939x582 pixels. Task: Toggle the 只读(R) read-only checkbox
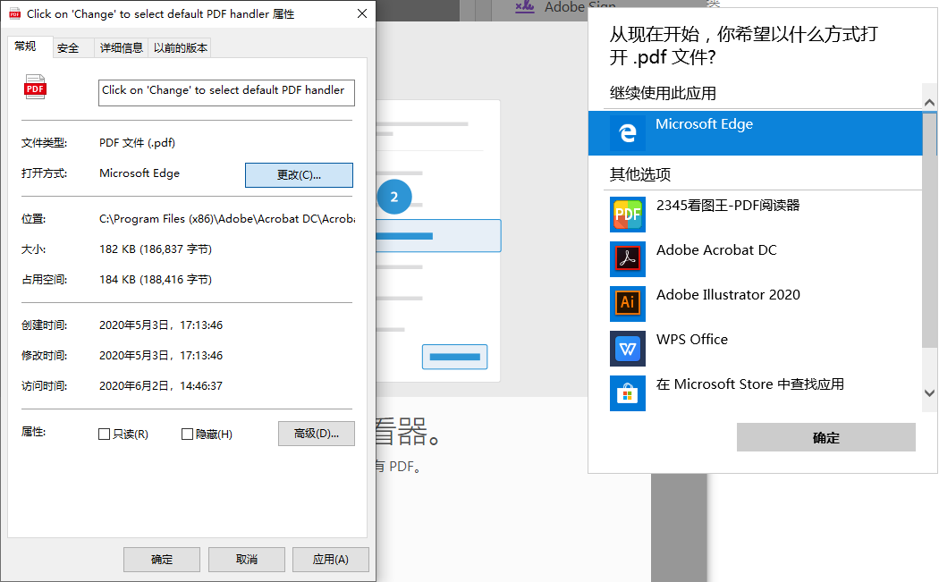click(105, 434)
